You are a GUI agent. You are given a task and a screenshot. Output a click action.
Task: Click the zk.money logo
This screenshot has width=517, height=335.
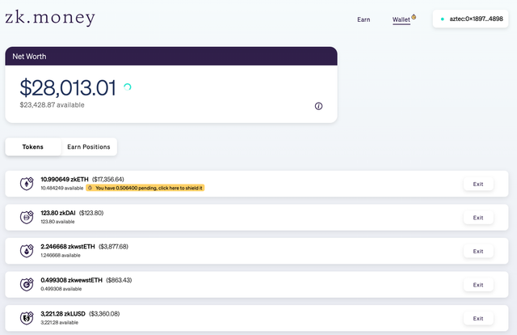click(50, 18)
